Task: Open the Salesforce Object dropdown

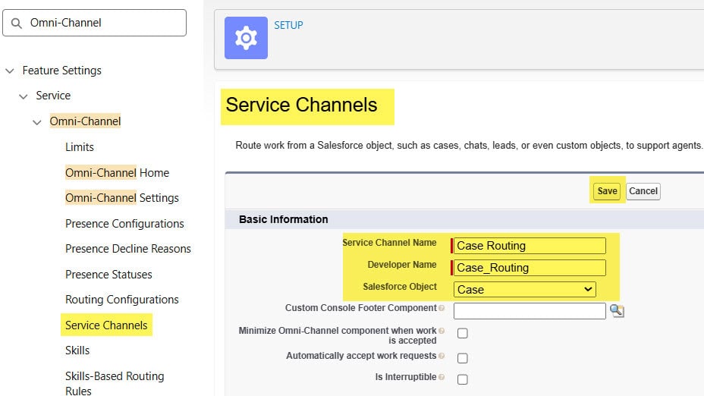Action: click(x=524, y=290)
